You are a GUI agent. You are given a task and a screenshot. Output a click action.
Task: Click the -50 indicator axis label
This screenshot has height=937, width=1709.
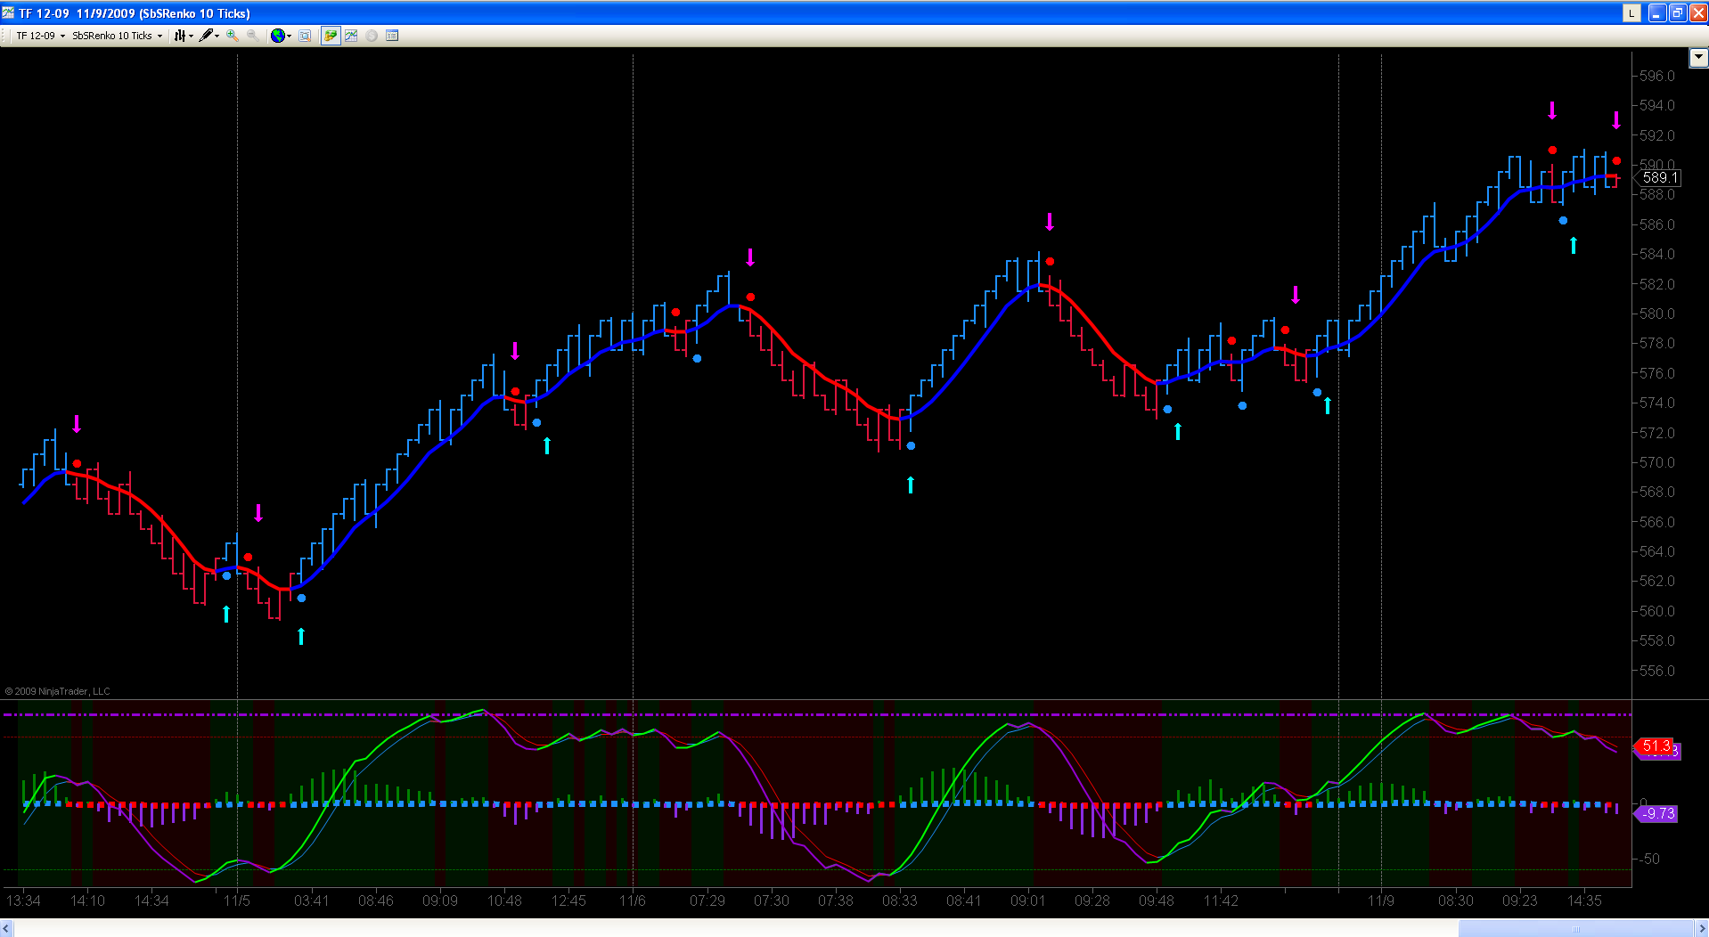(x=1650, y=859)
